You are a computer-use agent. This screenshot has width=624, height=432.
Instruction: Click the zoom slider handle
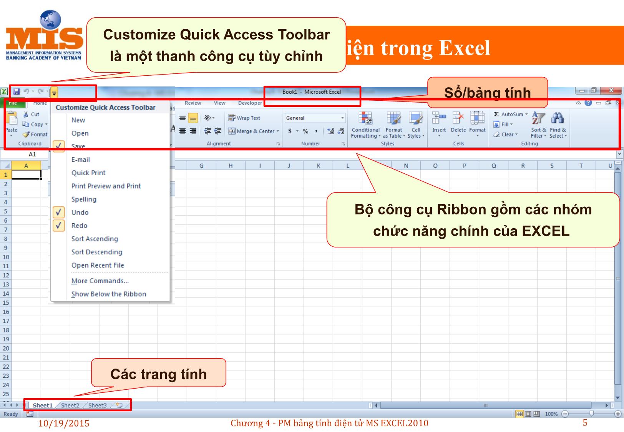click(x=592, y=414)
